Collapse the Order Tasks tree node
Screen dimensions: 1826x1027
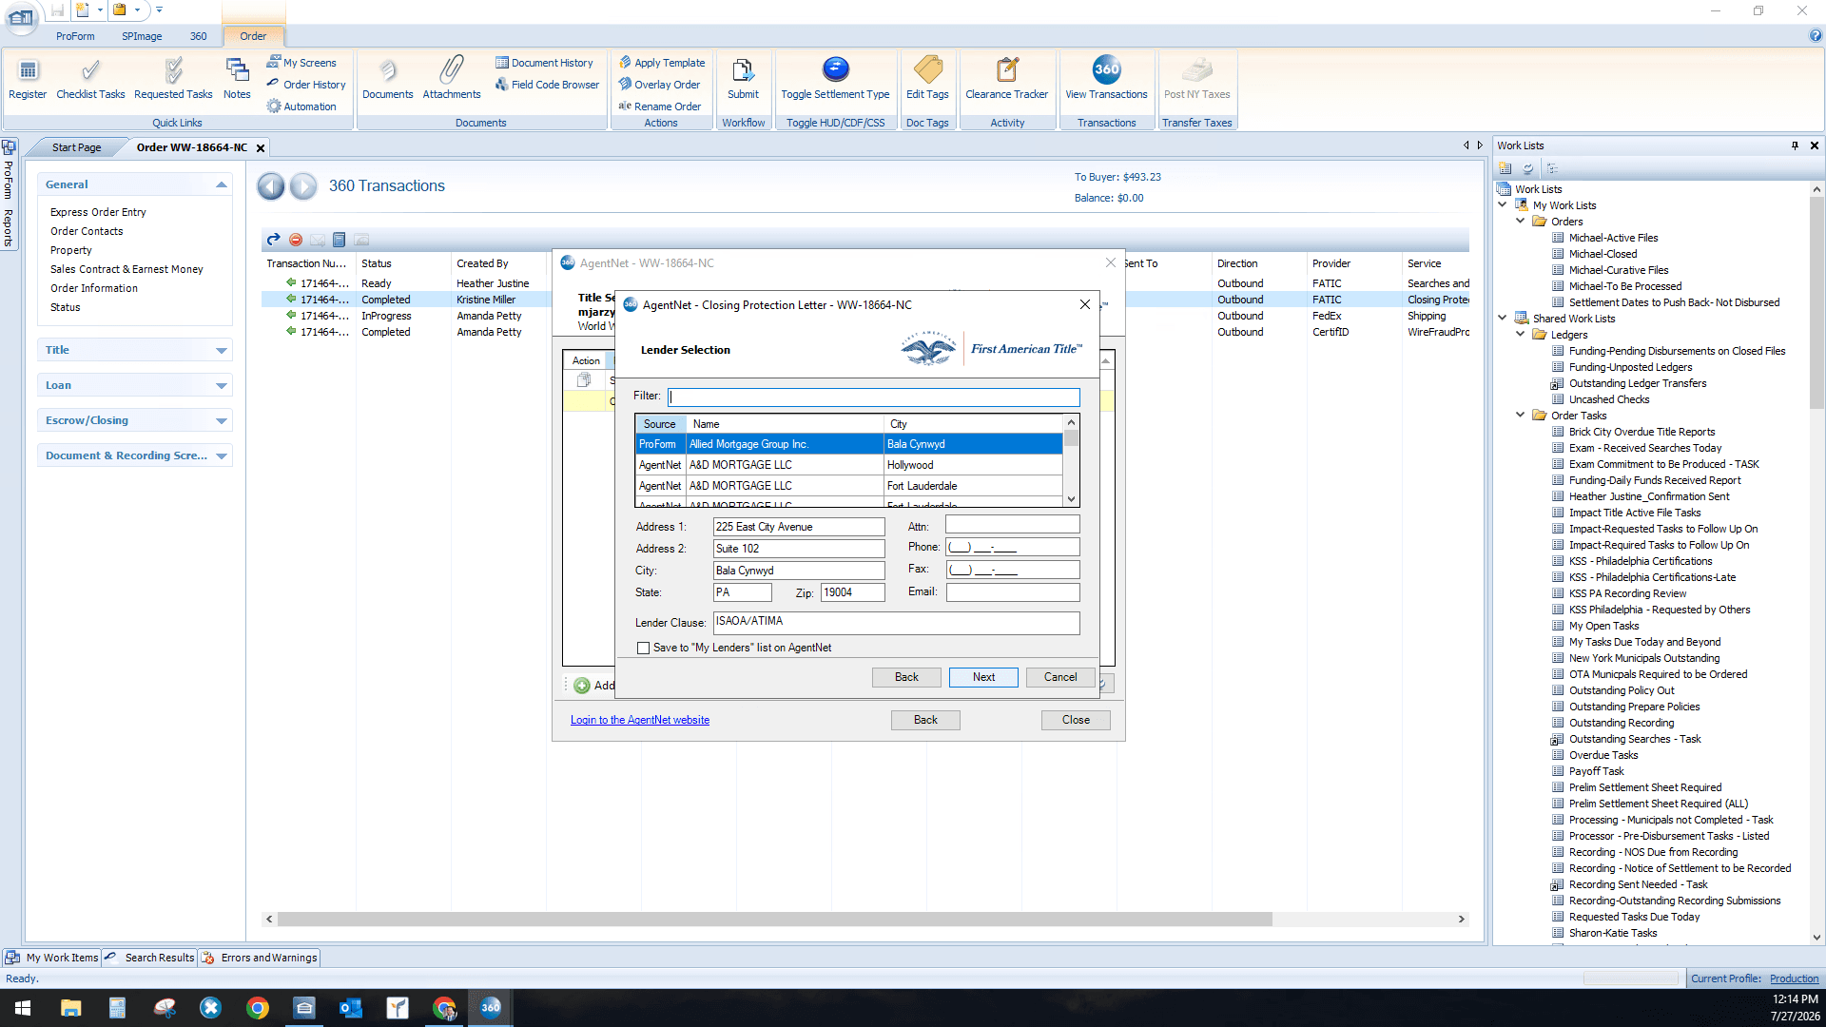tap(1521, 415)
